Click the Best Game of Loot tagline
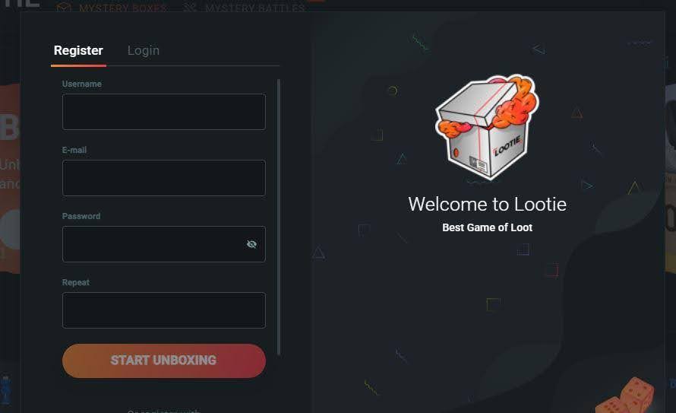Image resolution: width=676 pixels, height=413 pixels. (487, 227)
